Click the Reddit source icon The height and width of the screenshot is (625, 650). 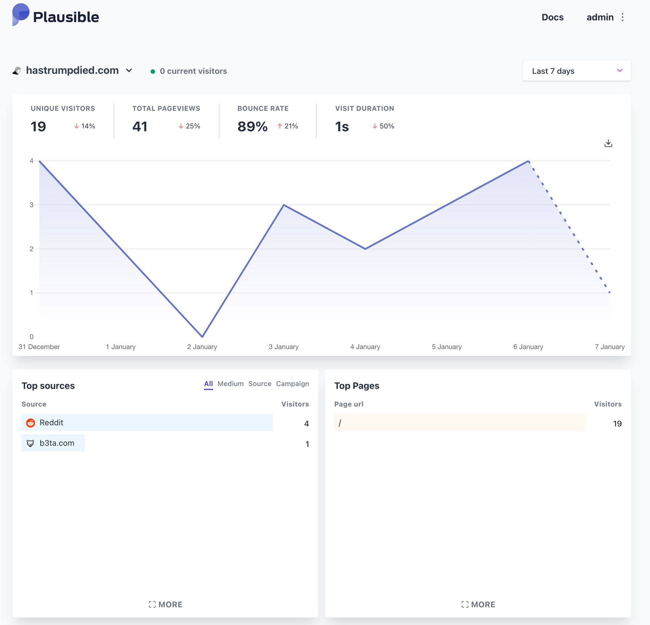point(31,423)
